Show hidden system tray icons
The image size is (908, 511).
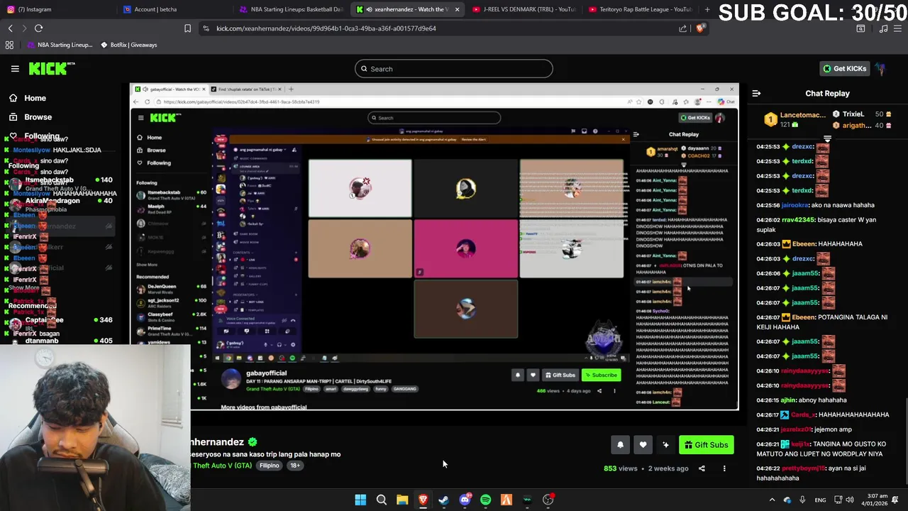click(x=772, y=500)
